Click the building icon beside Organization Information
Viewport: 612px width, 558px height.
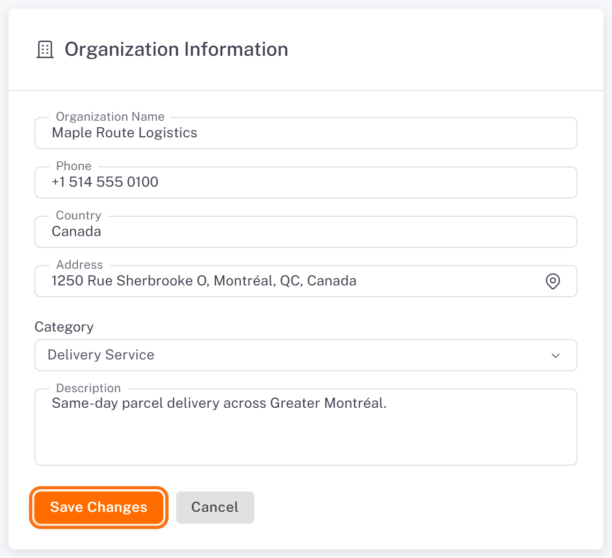[45, 49]
